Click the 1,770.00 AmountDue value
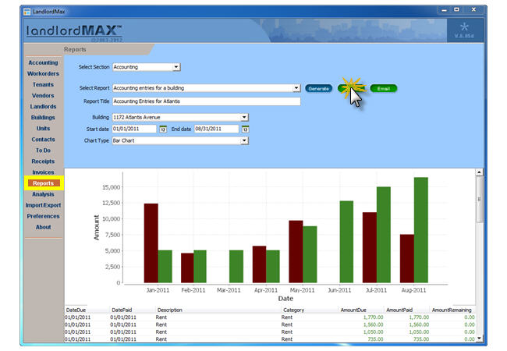 (373, 317)
